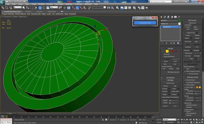Click the Render Production teapot icon
The image size is (204, 124).
[147, 8]
